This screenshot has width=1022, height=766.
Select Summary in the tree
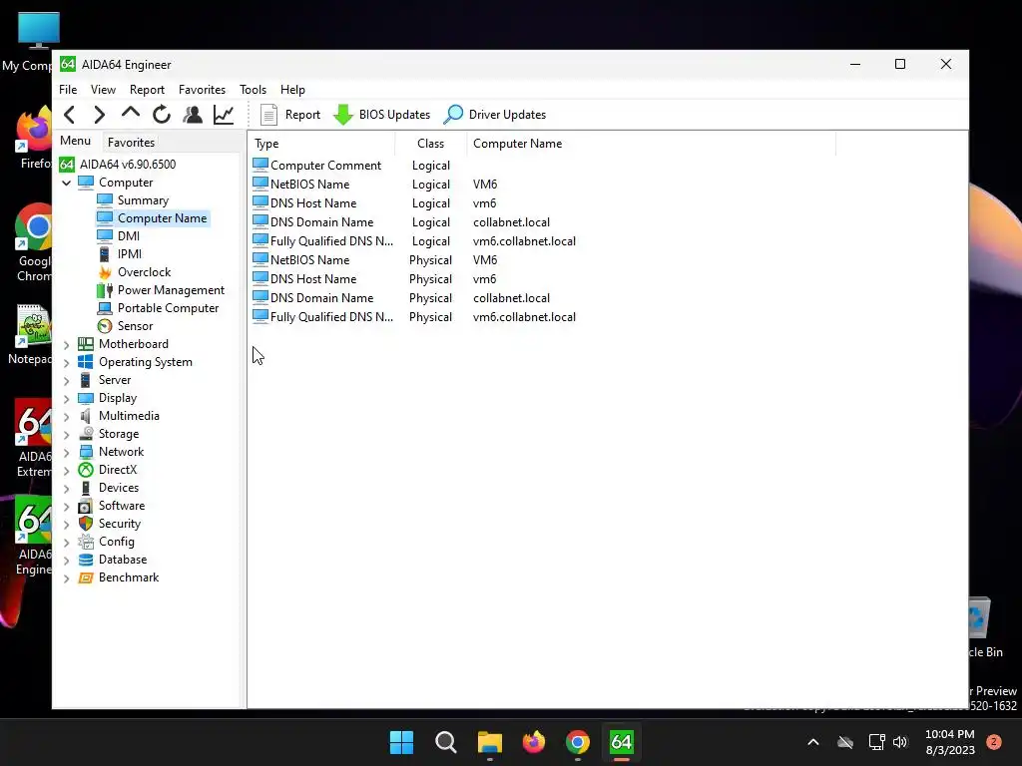(143, 199)
